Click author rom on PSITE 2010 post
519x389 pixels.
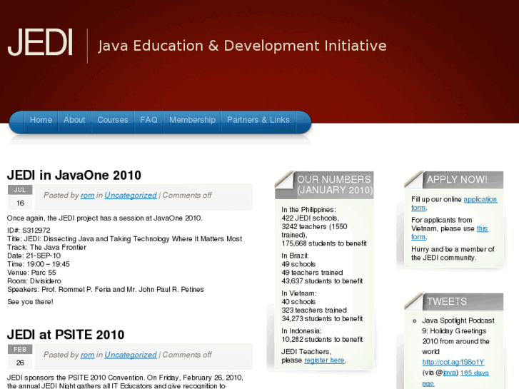(87, 355)
